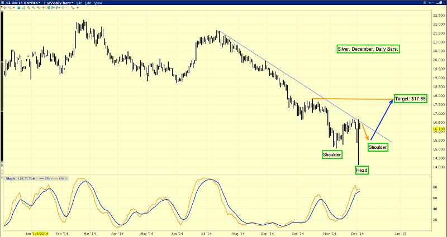Viewport: 447px width, 237px height.
Task: Click the second gray zoom magnifier icon
Action: 38,8
